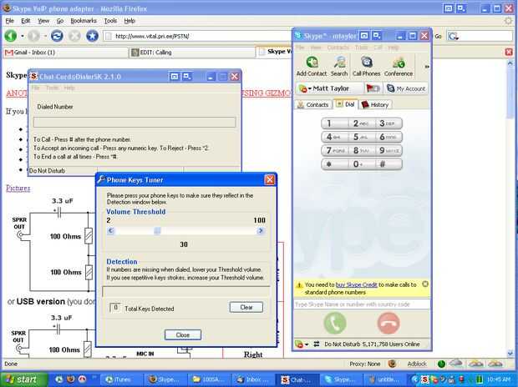Click Skype Call Phones icon
The image size is (518, 387).
(367, 67)
